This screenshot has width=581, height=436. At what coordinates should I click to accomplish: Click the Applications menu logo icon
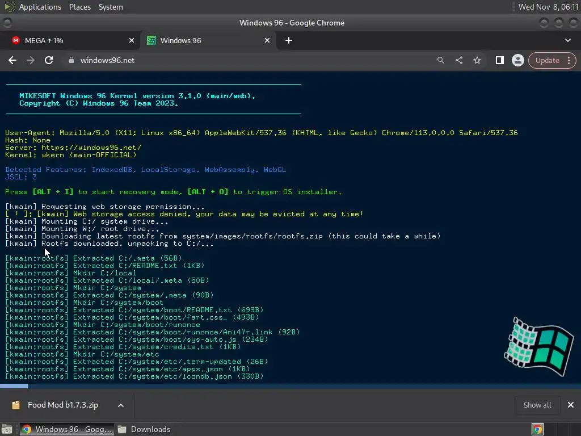[9, 7]
